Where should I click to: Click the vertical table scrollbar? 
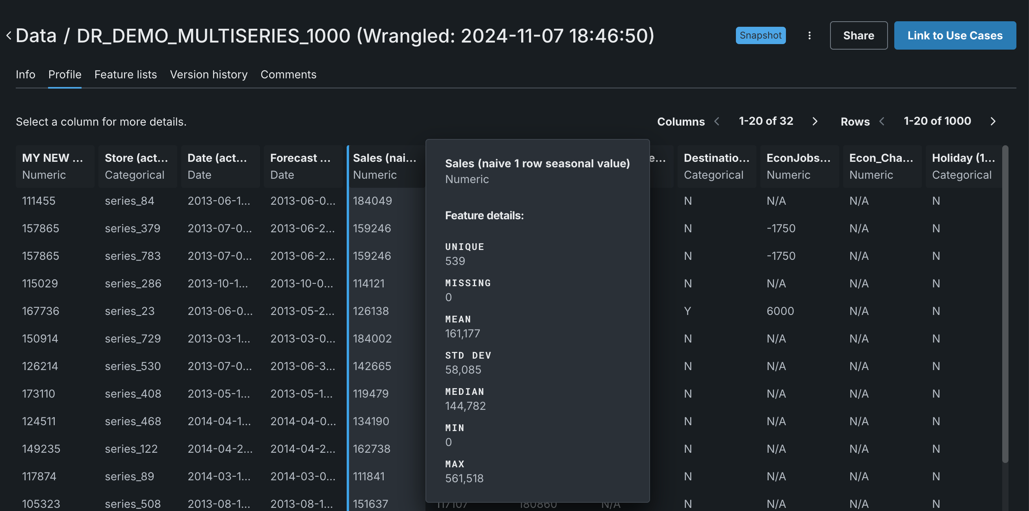1005,304
